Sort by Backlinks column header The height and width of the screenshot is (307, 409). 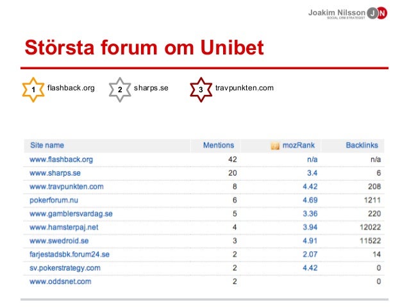point(362,145)
